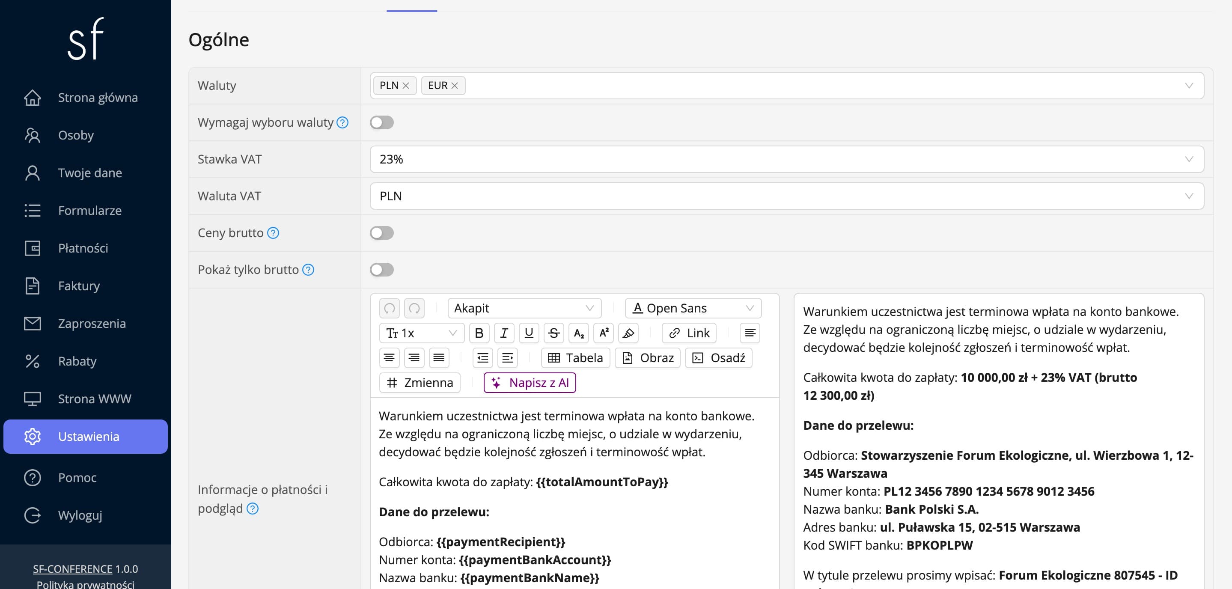Click the Obraz image button
Image resolution: width=1232 pixels, height=589 pixels.
648,358
